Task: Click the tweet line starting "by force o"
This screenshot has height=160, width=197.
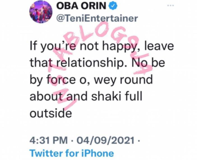Action: click(x=91, y=80)
